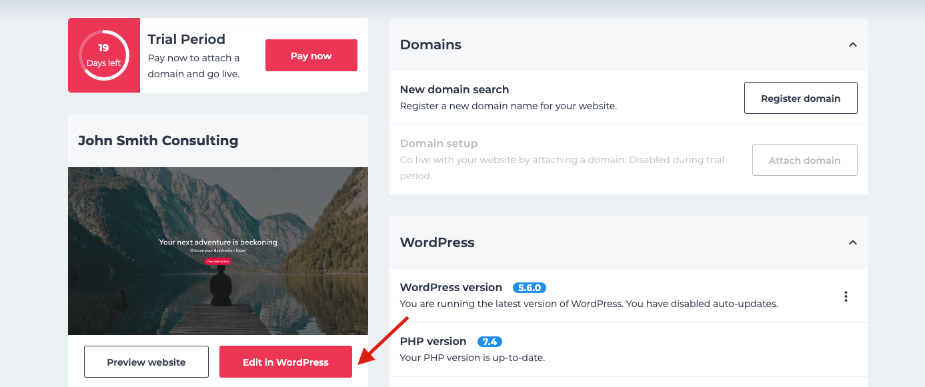Click the New domain search label
This screenshot has width=925, height=387.
coord(454,89)
